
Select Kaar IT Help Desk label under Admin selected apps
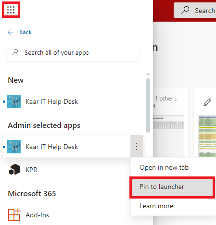(51, 147)
